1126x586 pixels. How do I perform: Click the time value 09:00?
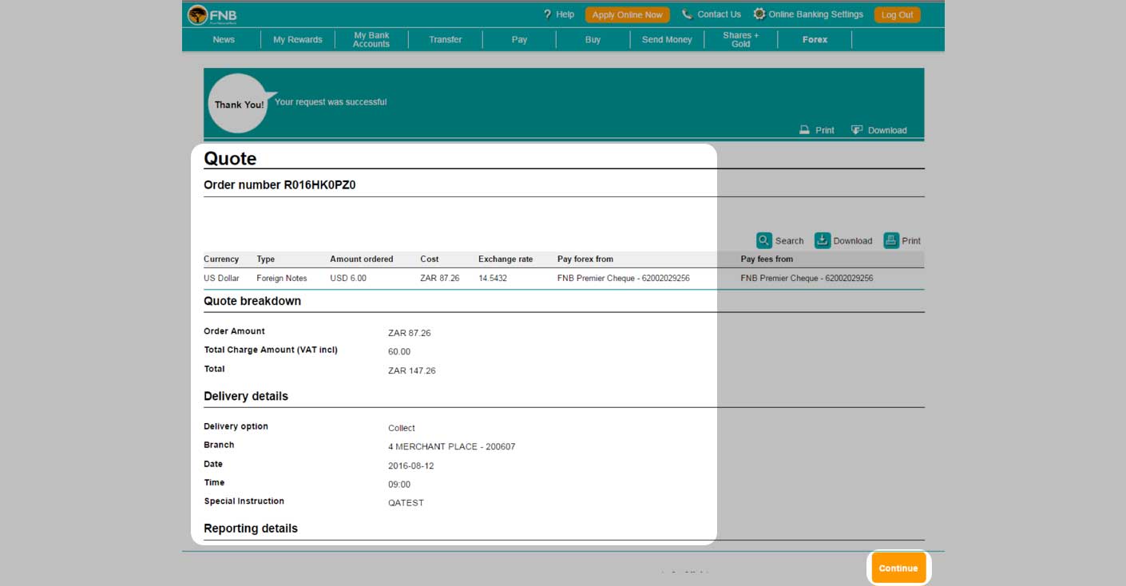click(x=399, y=485)
